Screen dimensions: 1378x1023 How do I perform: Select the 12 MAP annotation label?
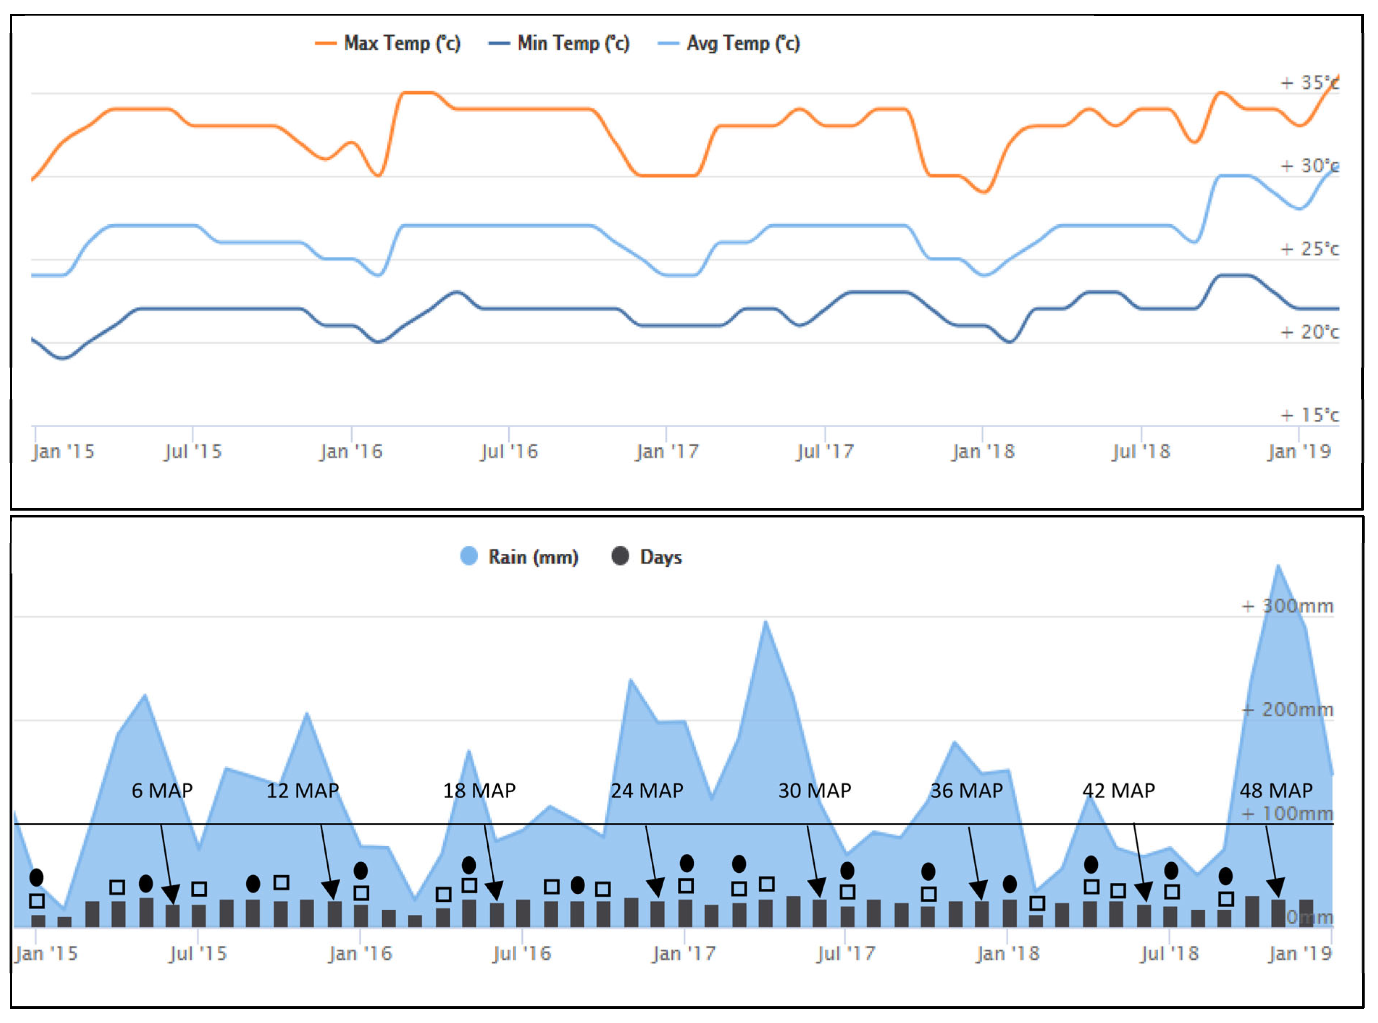click(303, 791)
